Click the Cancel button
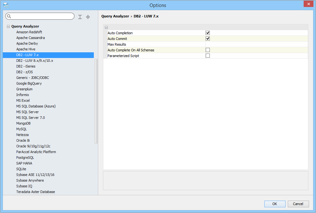The width and height of the screenshot is (316, 213). [298, 204]
